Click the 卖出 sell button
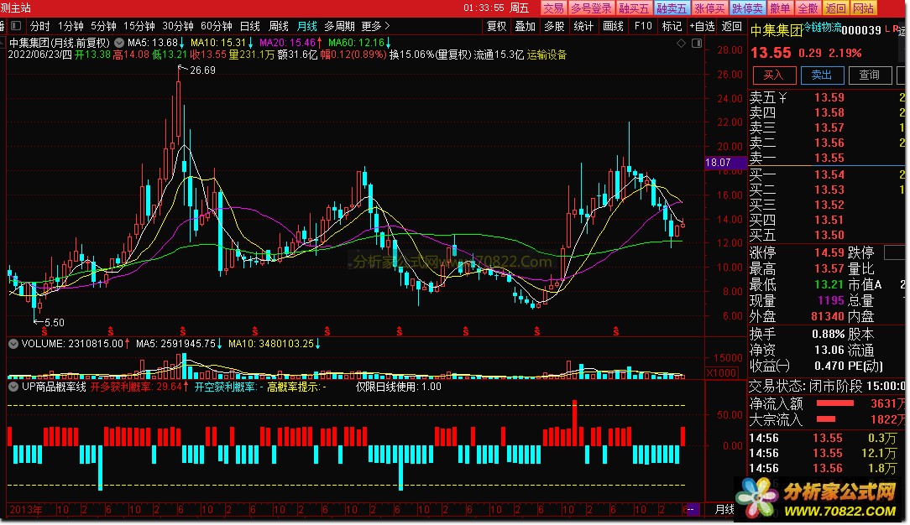Image resolution: width=910 pixels, height=525 pixels. pos(822,75)
